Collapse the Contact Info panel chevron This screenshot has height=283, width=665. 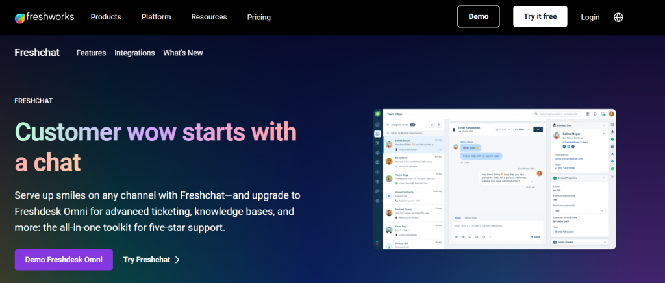[x=603, y=125]
